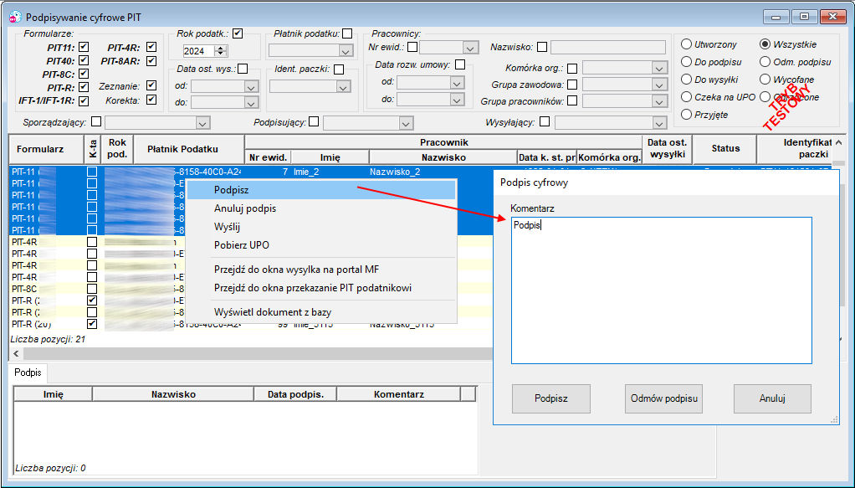The image size is (855, 488).
Task: Choose Pobierz UPO from context menu
Action: coord(320,245)
